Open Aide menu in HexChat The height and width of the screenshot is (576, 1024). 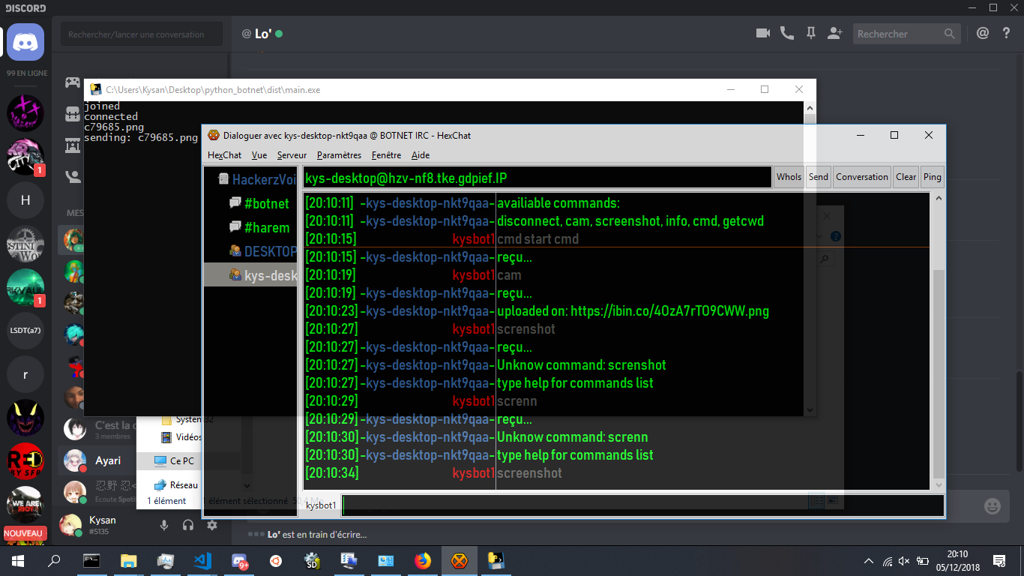coord(421,155)
